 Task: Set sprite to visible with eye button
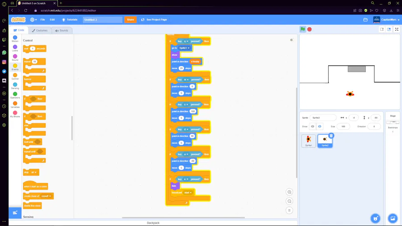(313, 126)
